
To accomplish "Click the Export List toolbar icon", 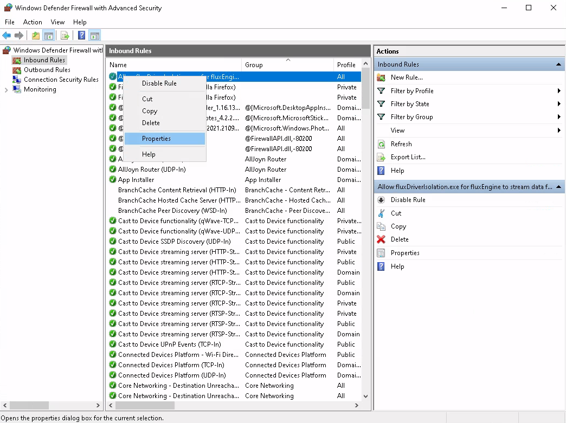I will [65, 35].
